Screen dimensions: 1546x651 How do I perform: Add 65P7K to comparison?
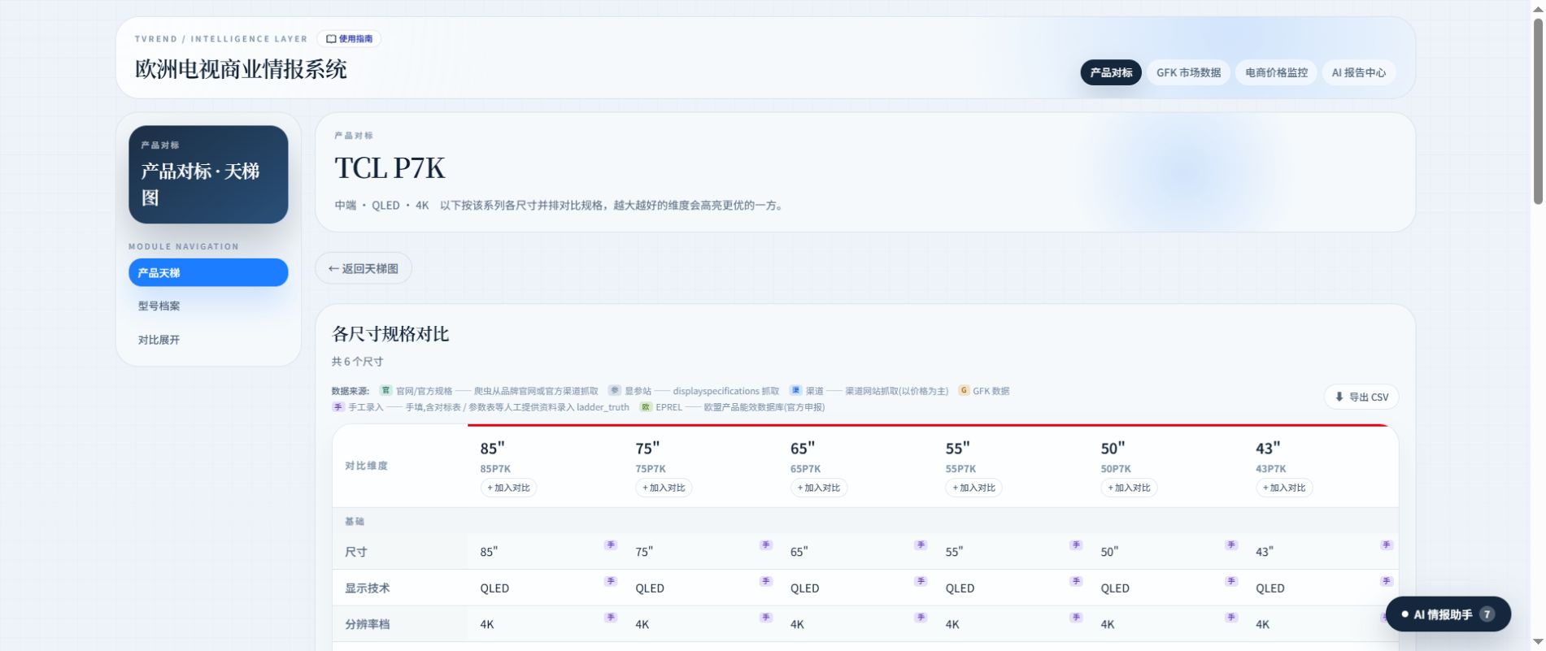pyautogui.click(x=818, y=488)
